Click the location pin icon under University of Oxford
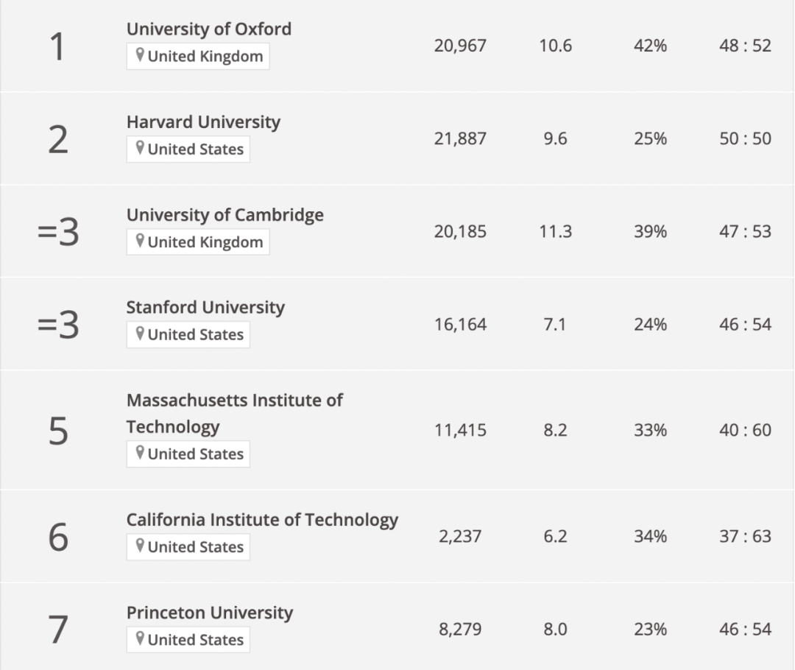This screenshot has height=670, width=795. tap(140, 57)
